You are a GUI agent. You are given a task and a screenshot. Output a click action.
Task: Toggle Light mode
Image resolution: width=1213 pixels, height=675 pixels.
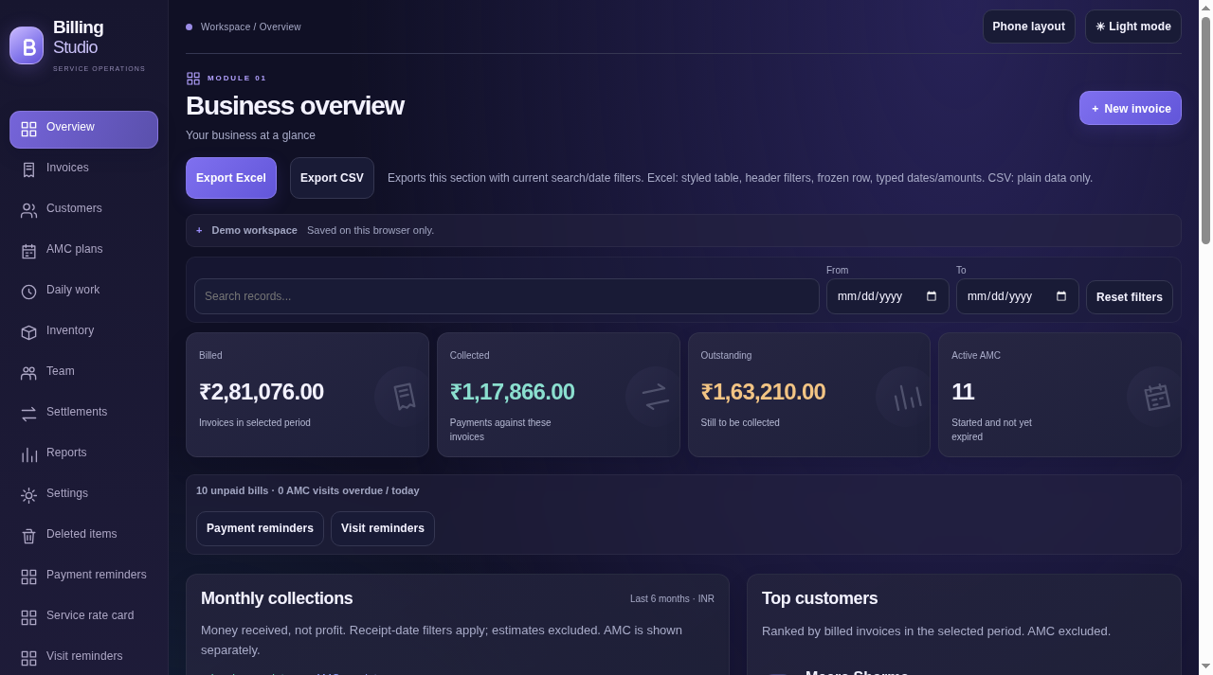[x=1133, y=27]
